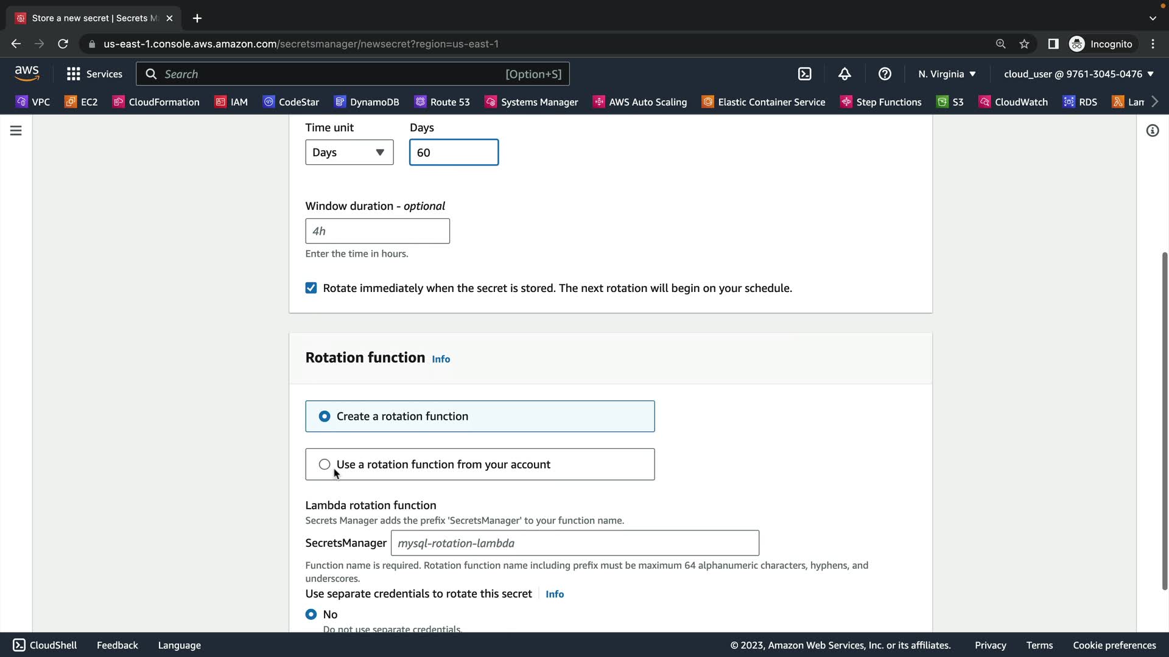Open the Language menu in footer
1169x657 pixels.
[x=179, y=645]
